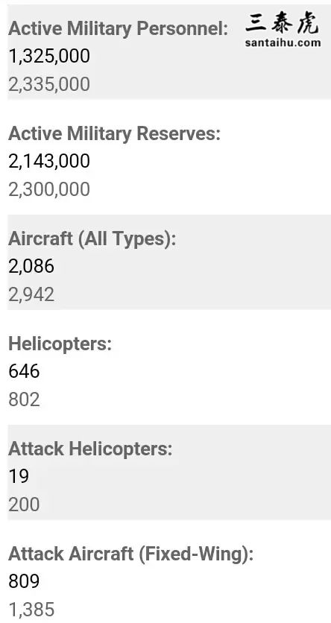Click the 2,143,000 reserves value
This screenshot has width=331, height=623.
pos(49,161)
